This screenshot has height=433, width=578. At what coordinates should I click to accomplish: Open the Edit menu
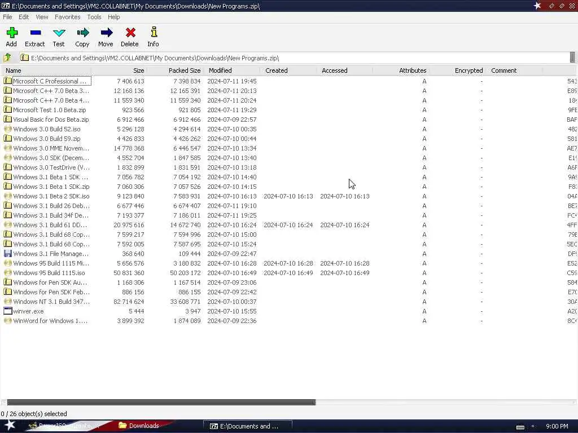pyautogui.click(x=24, y=17)
